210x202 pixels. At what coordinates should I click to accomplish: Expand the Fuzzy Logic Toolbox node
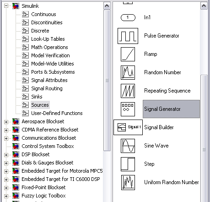point(6,196)
